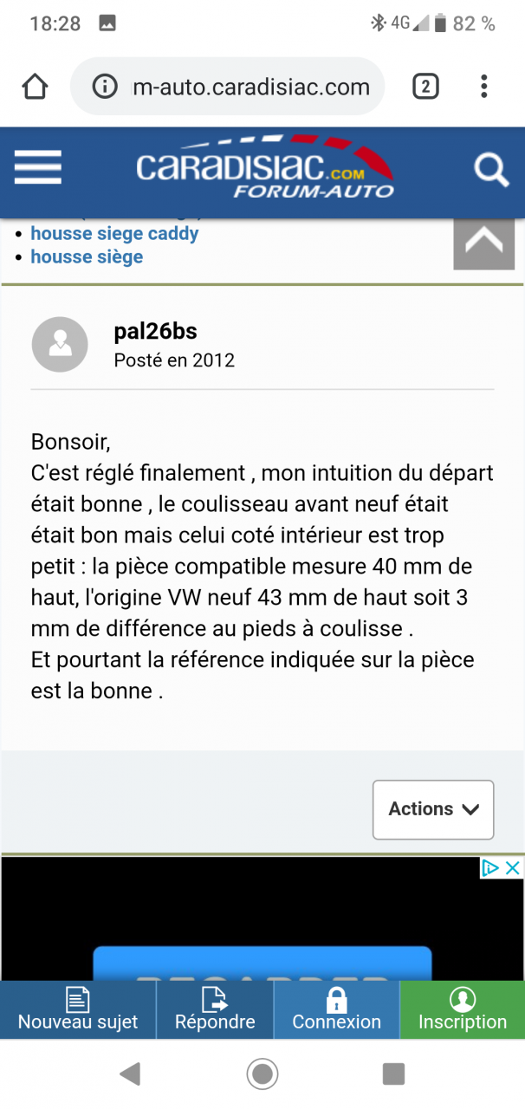Open the Connexion login page
Image resolution: width=525 pixels, height=1109 pixels.
336,1010
